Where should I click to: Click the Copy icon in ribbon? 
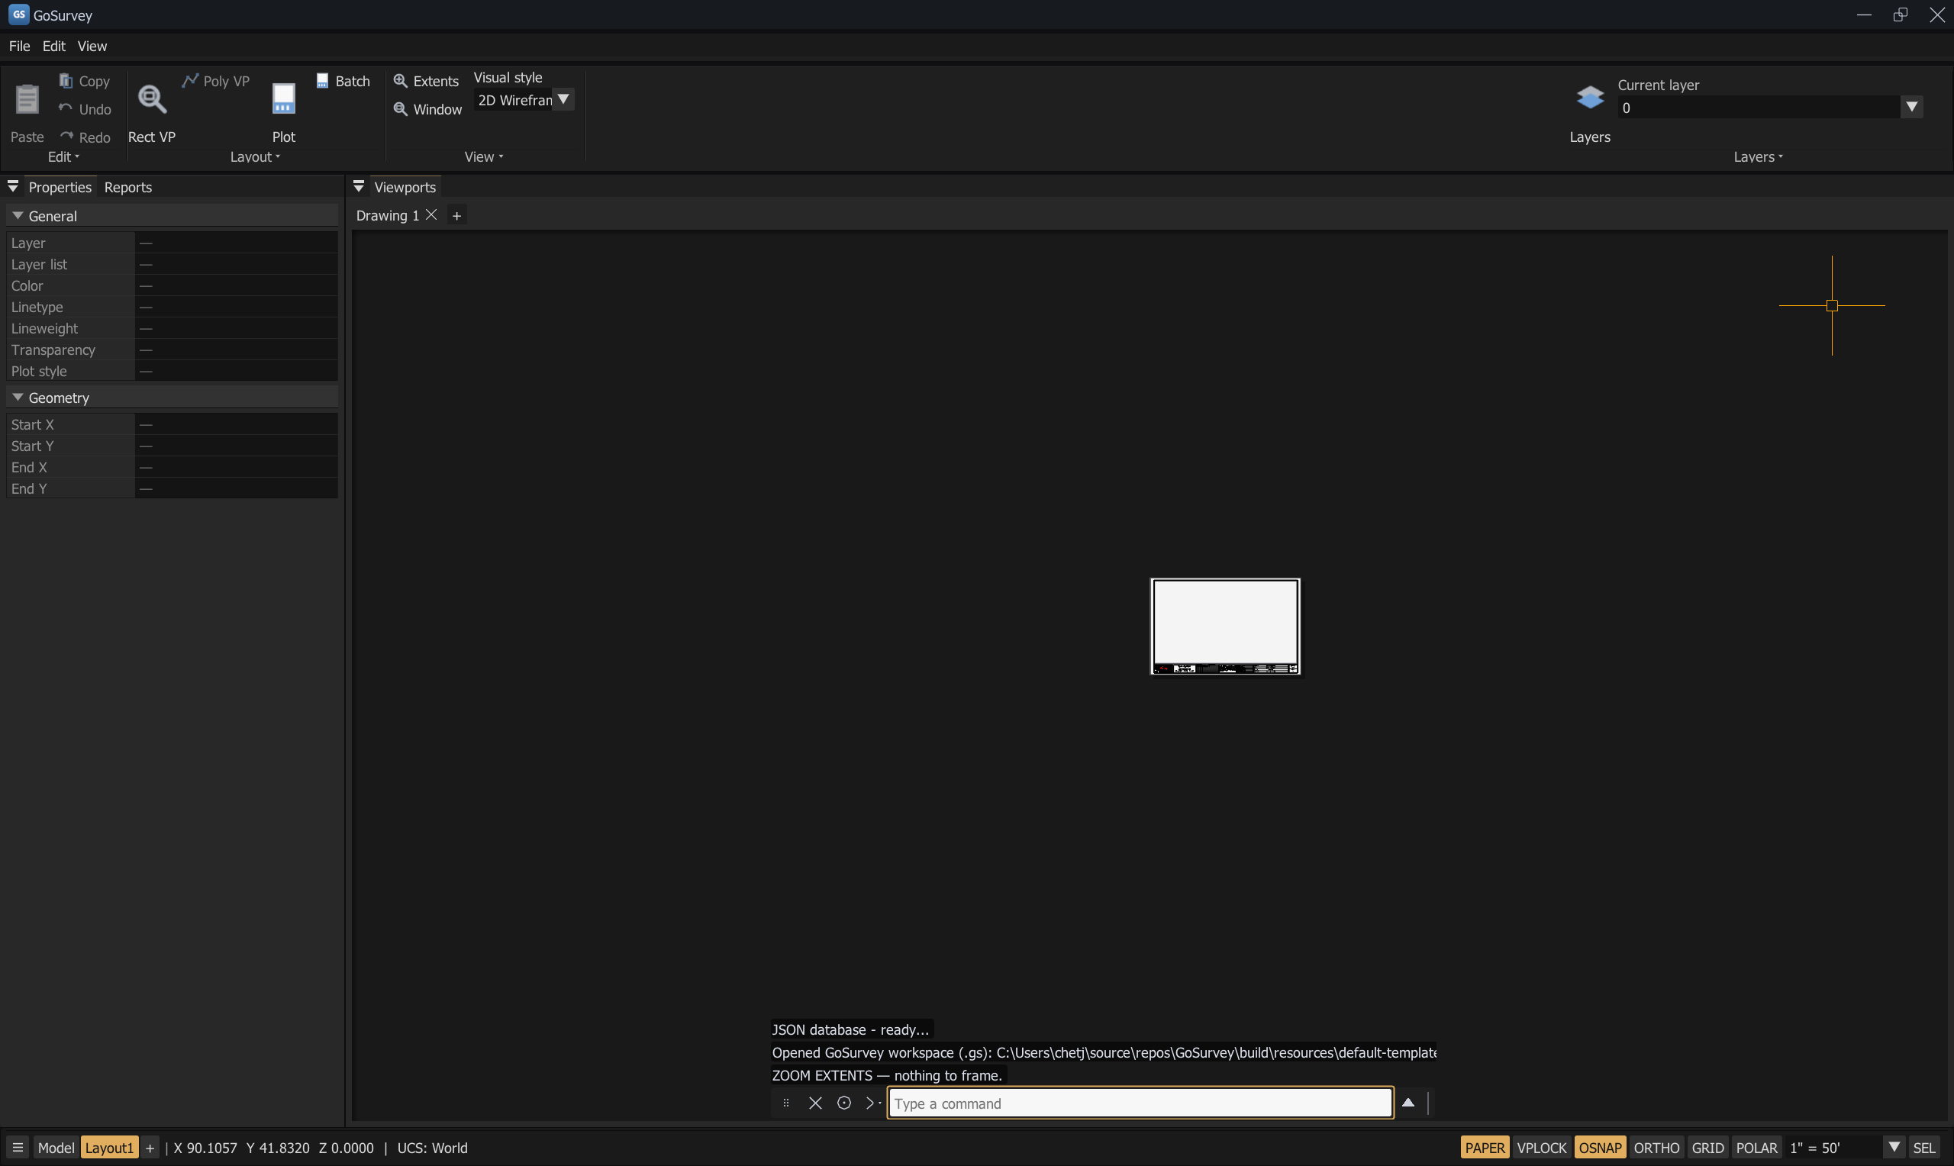66,80
